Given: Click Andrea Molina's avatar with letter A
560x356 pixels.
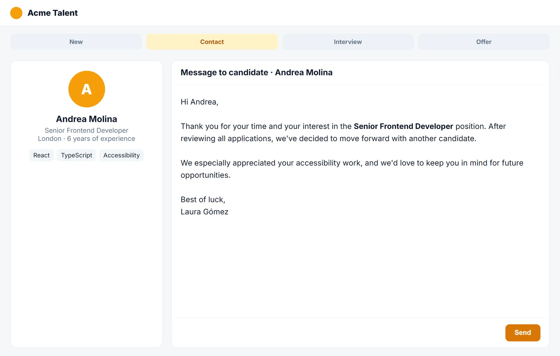Looking at the screenshot, I should click(x=86, y=89).
